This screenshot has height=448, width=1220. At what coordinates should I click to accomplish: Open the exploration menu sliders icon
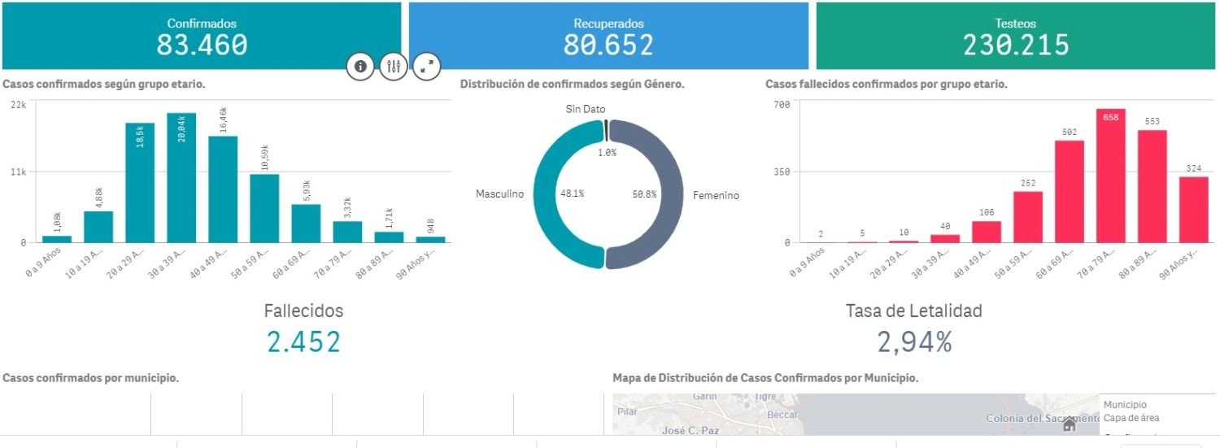pos(394,67)
